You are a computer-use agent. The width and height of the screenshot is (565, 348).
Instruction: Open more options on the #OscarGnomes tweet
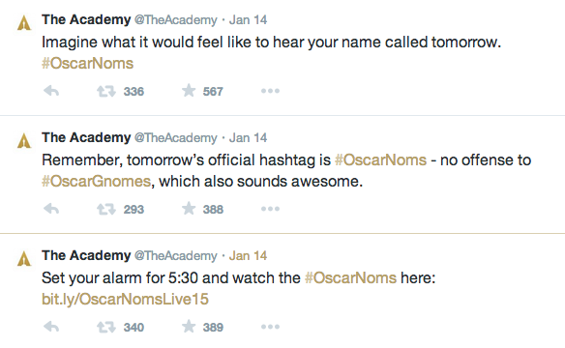tap(270, 209)
